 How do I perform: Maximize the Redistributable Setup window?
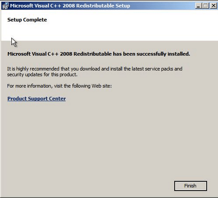click(x=206, y=6)
